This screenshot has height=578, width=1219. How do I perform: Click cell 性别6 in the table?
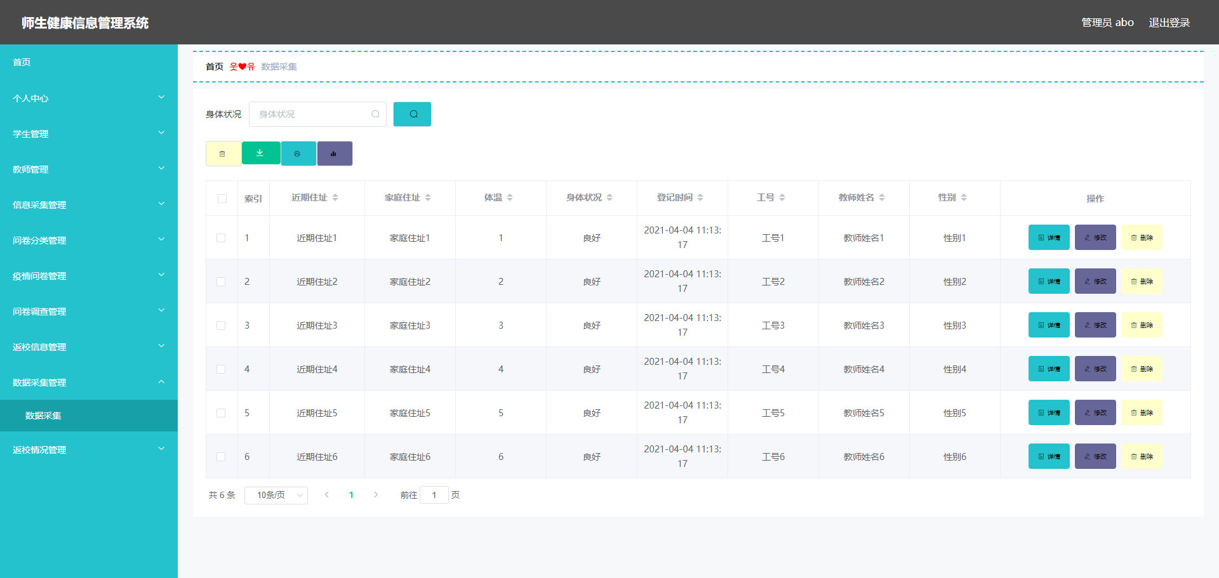(x=955, y=457)
